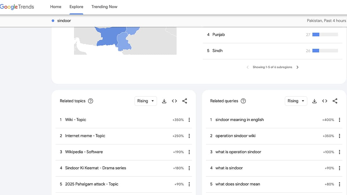Image resolution: width=347 pixels, height=195 pixels.
Task: Share the Related queries card
Action: point(335,101)
